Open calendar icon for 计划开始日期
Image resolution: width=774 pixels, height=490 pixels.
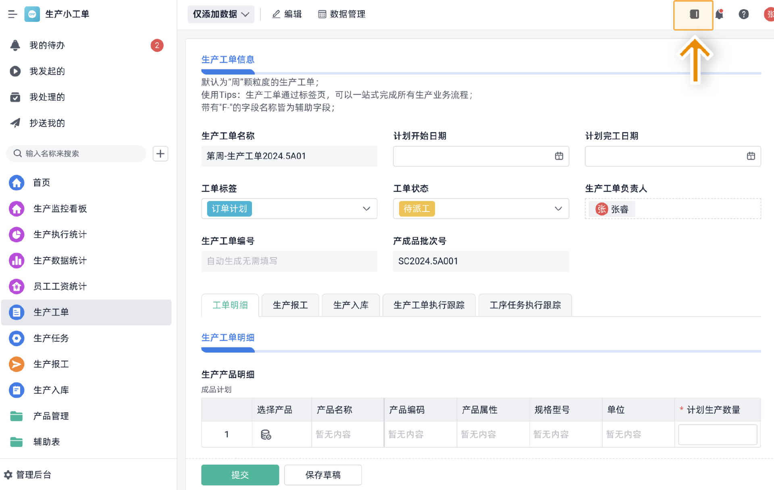click(559, 156)
